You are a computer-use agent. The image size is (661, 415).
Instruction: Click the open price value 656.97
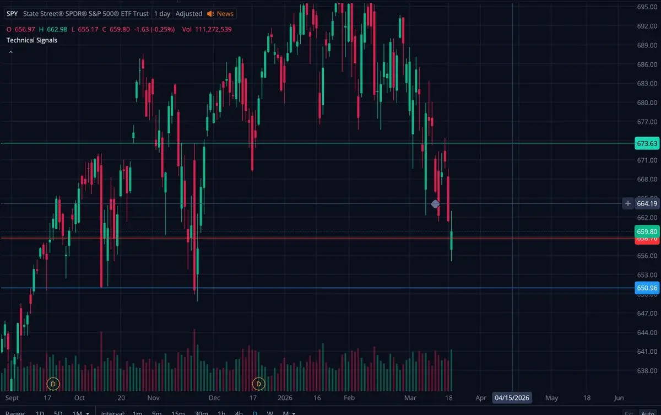point(24,29)
